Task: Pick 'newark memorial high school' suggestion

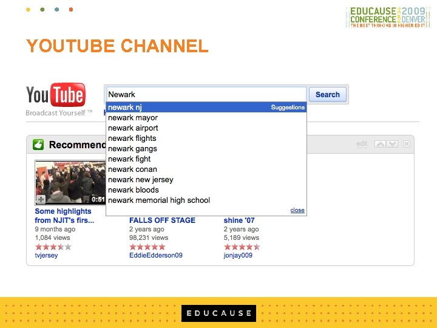Action: (x=206, y=200)
